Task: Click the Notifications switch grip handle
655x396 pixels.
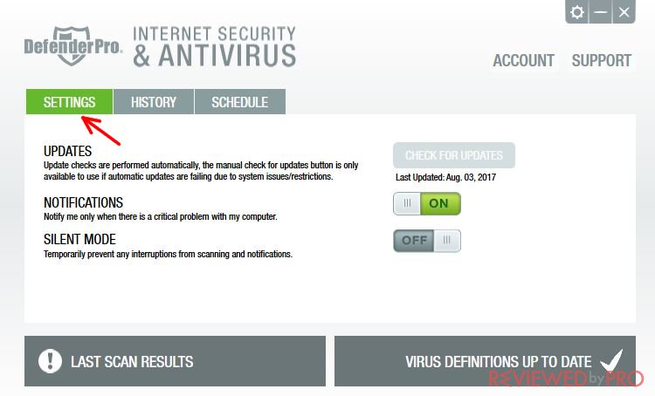Action: pyautogui.click(x=407, y=203)
